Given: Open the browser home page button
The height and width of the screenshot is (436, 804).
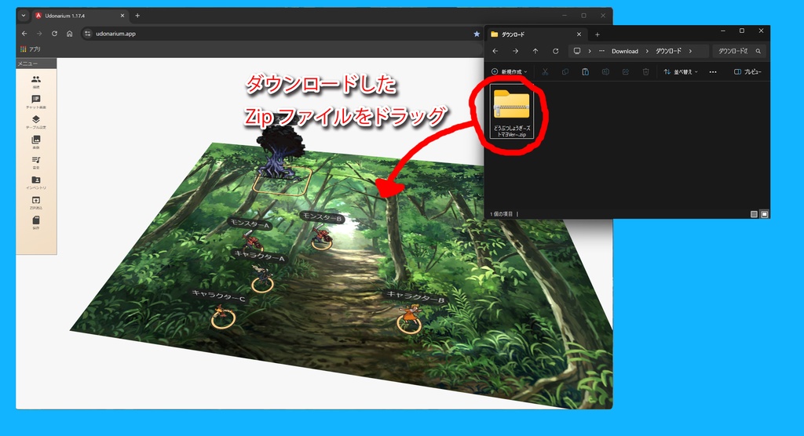Looking at the screenshot, I should (70, 33).
